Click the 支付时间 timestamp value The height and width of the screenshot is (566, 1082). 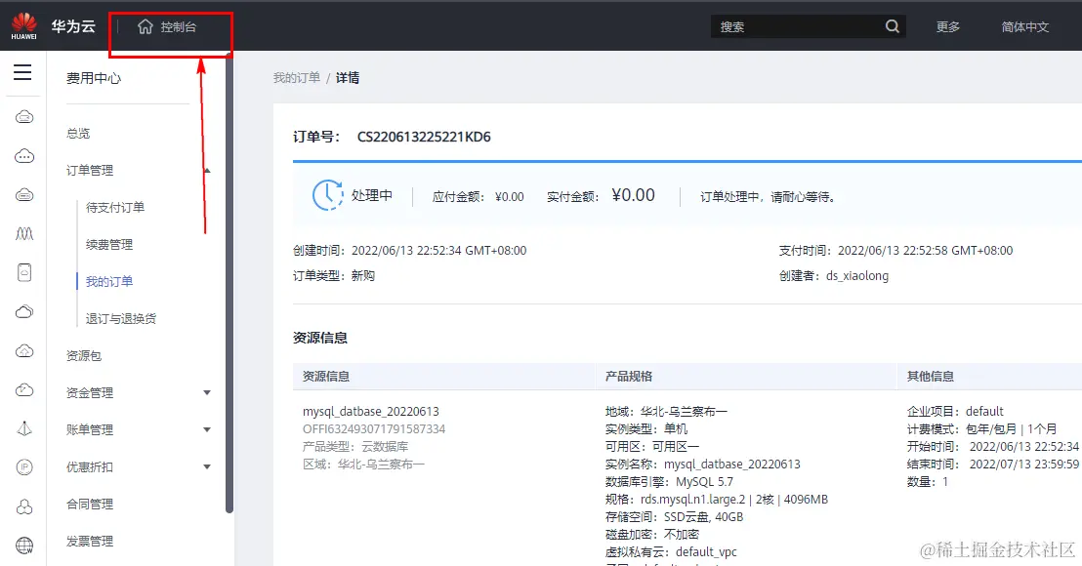coord(926,251)
